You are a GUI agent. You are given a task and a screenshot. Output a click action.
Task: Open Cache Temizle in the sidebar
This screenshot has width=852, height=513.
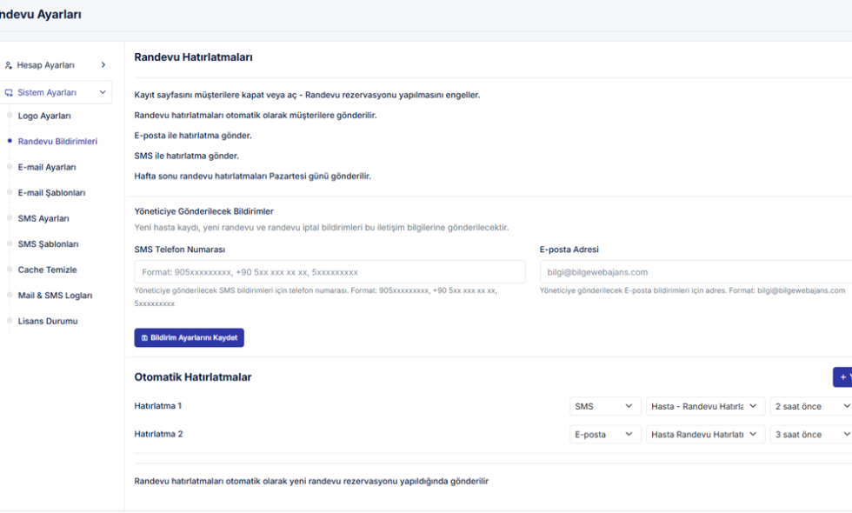pos(47,270)
